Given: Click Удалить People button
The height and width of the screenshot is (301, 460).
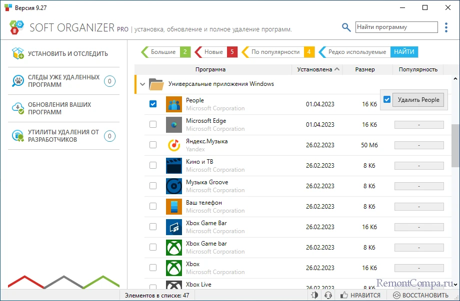Looking at the screenshot, I should click(418, 100).
